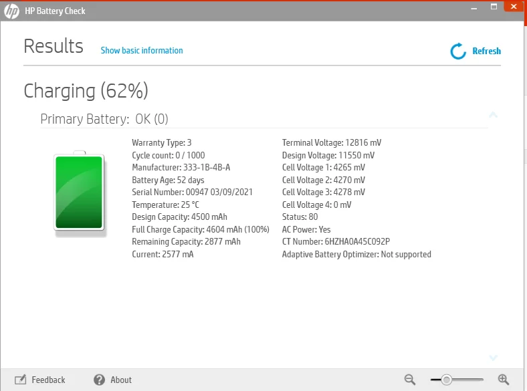Image resolution: width=527 pixels, height=391 pixels.
Task: Maximize the HP Battery Check window
Action: (494, 7)
